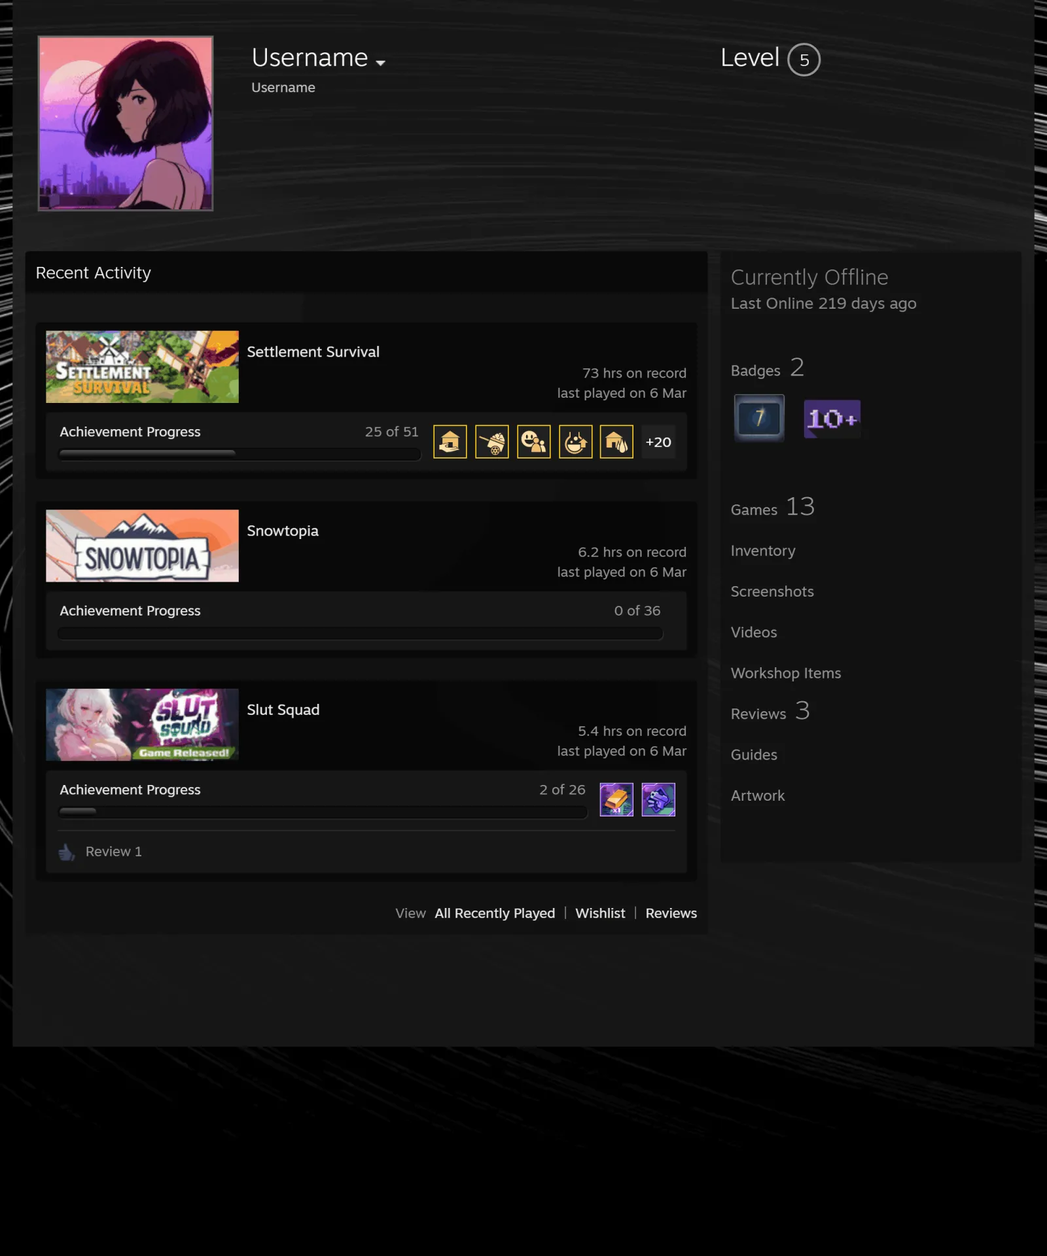Select first Settlement Survival achievement house icon
This screenshot has height=1256, width=1047.
[450, 442]
